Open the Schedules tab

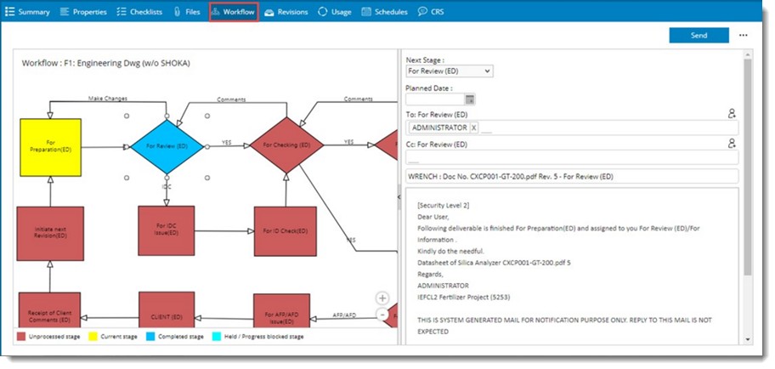click(385, 12)
